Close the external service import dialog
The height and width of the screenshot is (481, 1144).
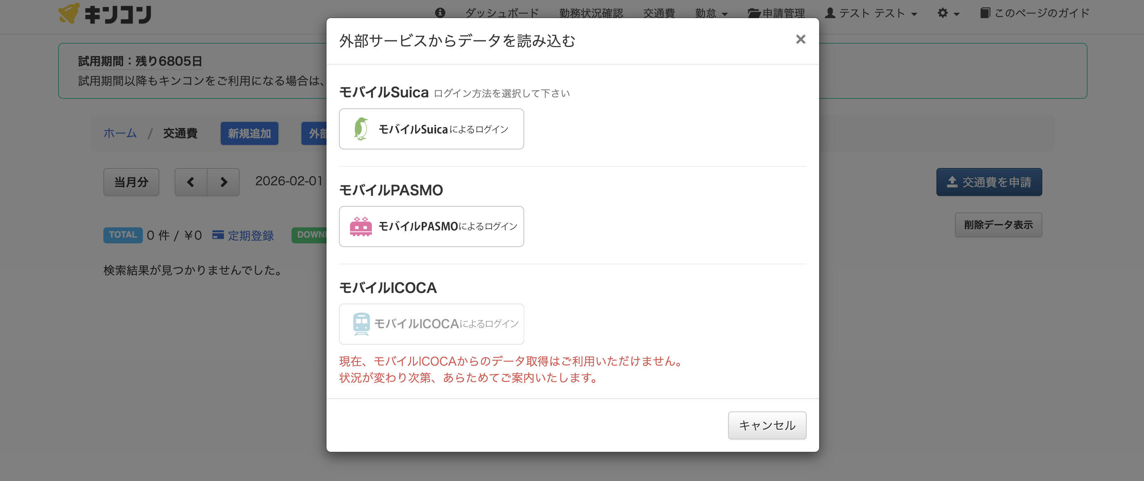tap(800, 40)
